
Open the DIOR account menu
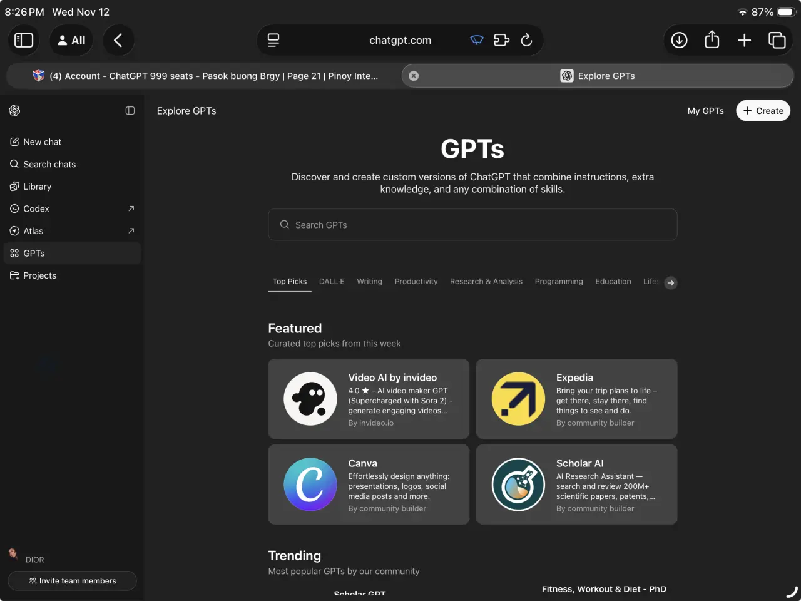tap(28, 557)
